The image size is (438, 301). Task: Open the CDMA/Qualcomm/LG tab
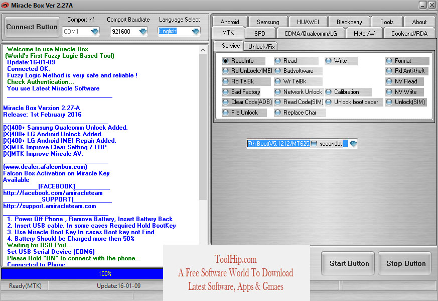point(311,33)
